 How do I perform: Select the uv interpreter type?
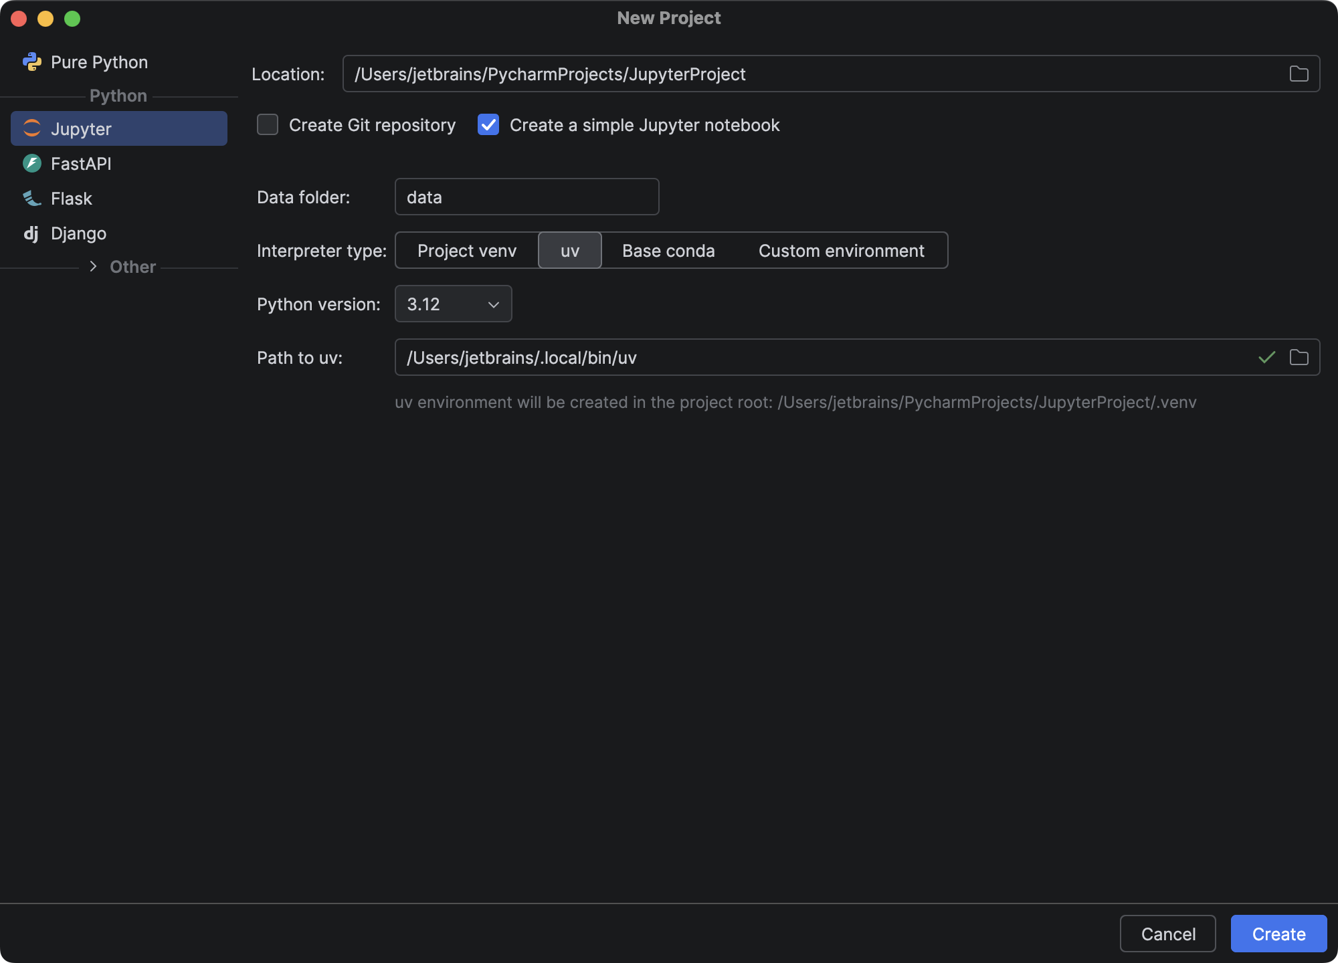pos(569,251)
